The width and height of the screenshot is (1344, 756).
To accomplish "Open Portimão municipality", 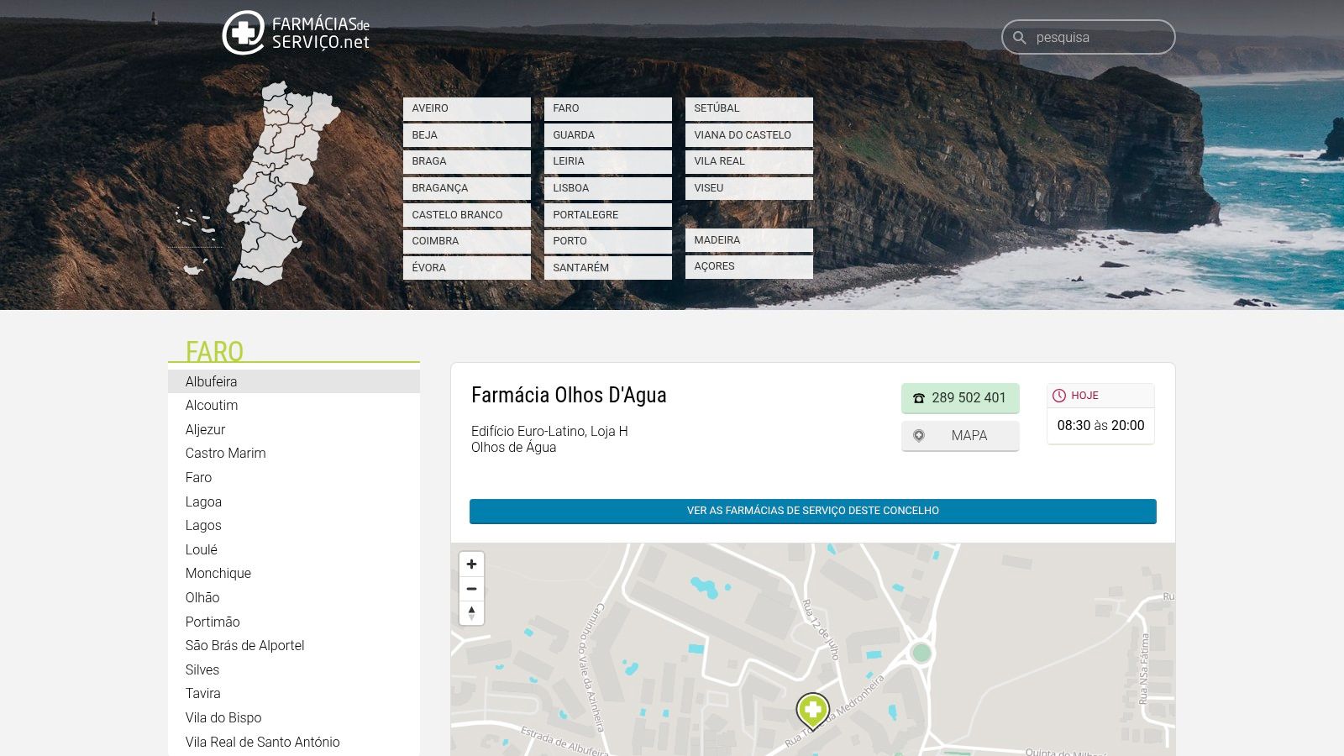I will click(x=294, y=622).
